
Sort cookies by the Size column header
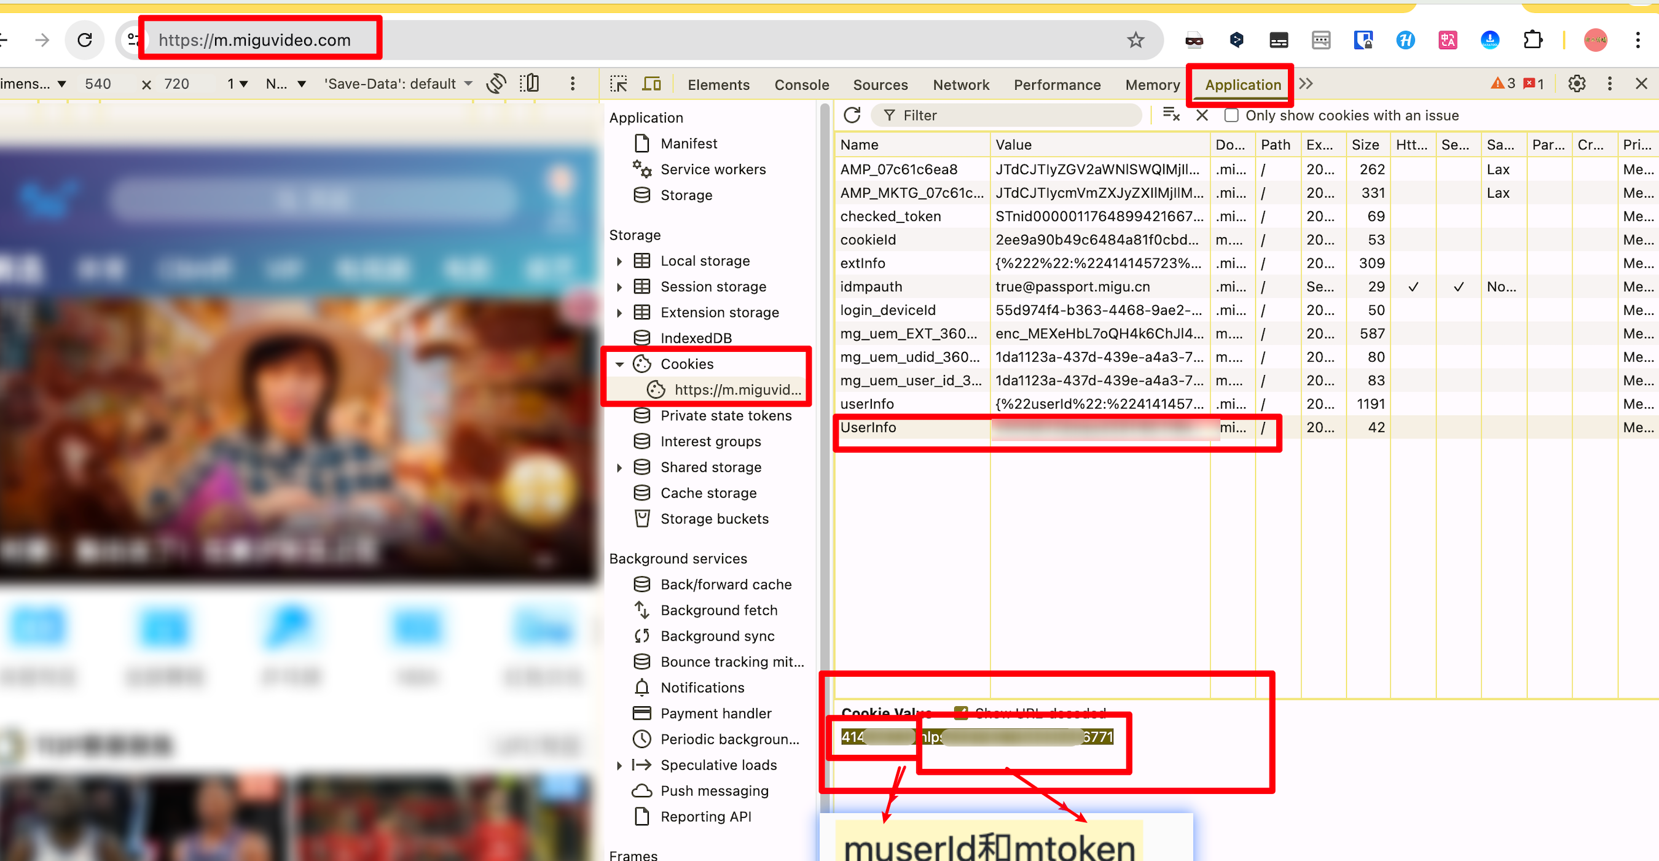tap(1367, 145)
